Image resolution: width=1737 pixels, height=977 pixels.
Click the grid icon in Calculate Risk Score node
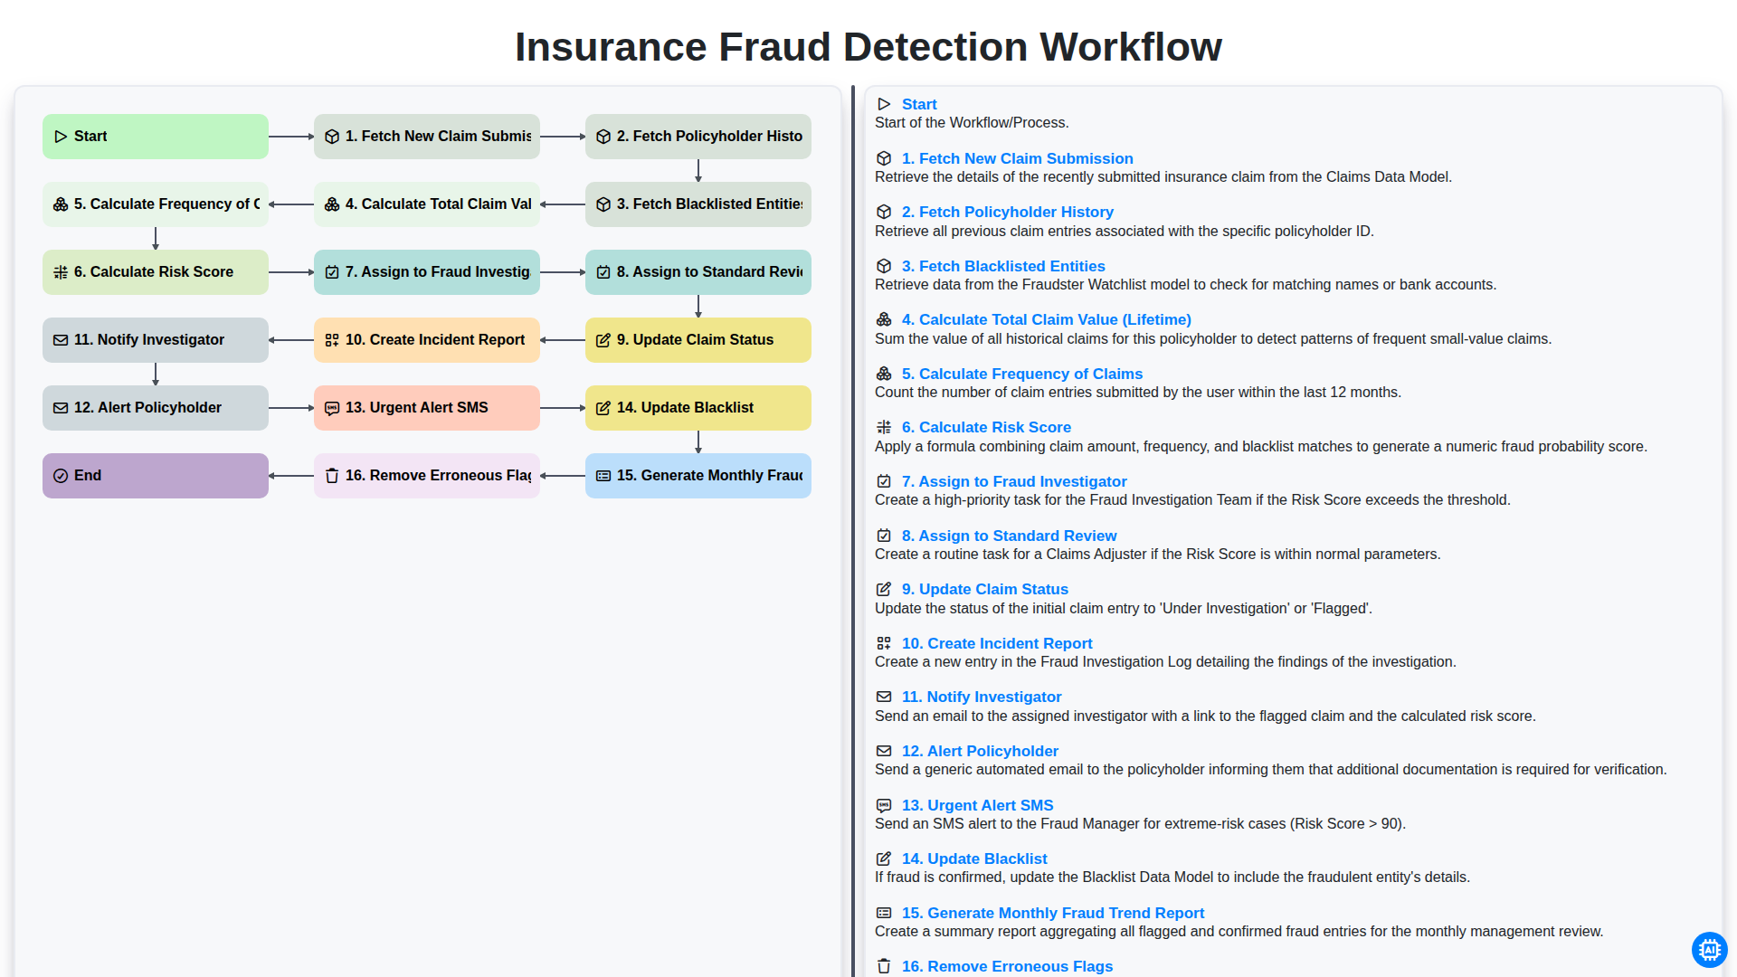point(61,272)
